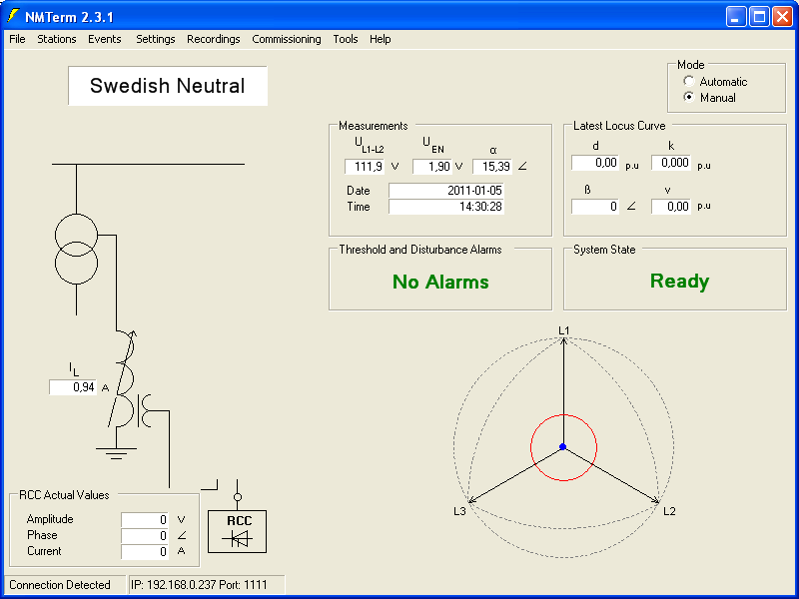Click the angle symbol beside beta field
The width and height of the screenshot is (799, 599).
[631, 206]
